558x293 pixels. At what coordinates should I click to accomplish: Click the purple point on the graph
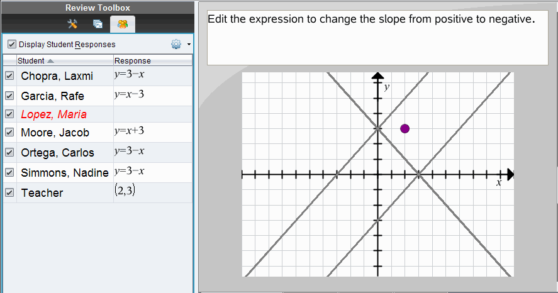[x=405, y=129]
